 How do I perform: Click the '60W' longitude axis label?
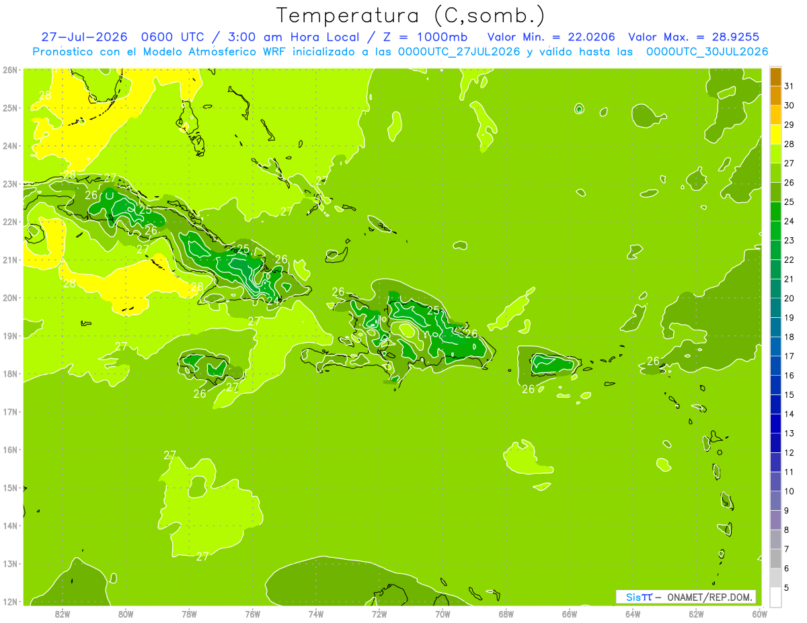point(759,614)
